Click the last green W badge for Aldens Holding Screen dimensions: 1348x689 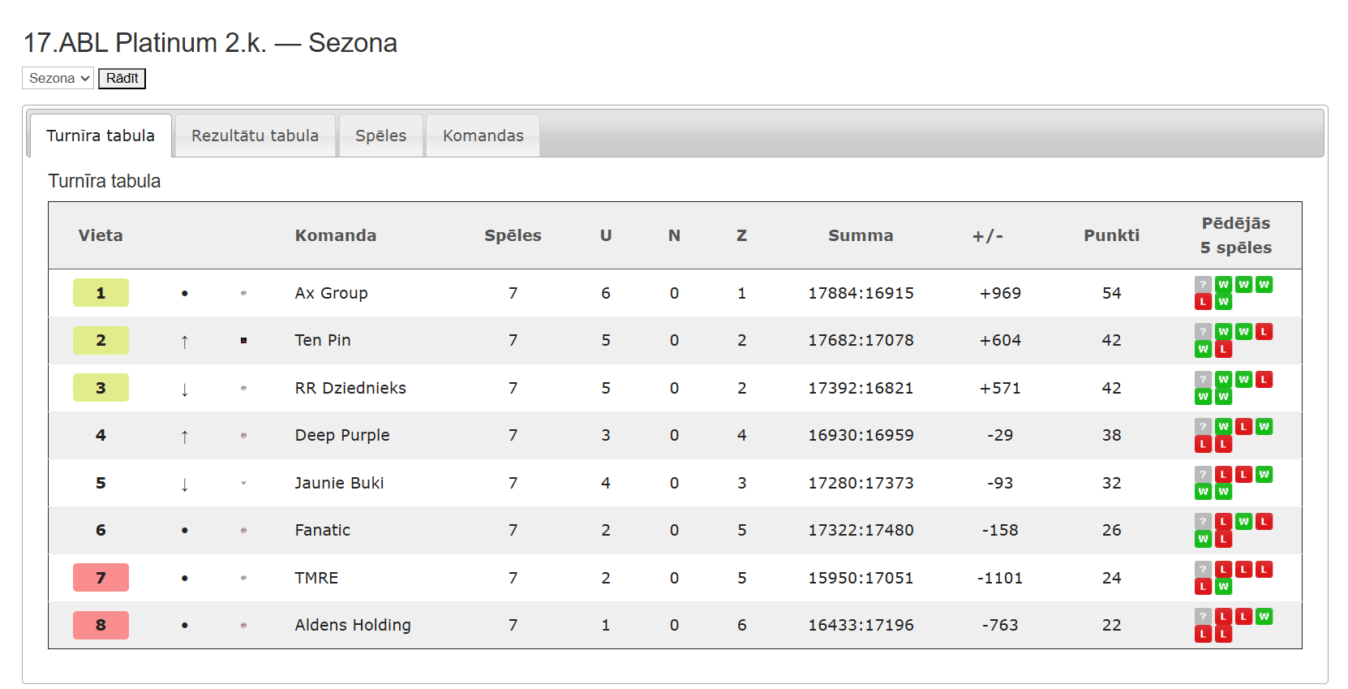(x=1264, y=616)
